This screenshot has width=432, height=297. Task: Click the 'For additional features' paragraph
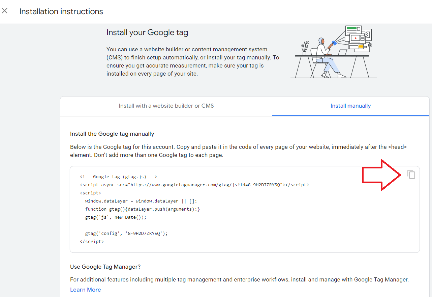[239, 279]
